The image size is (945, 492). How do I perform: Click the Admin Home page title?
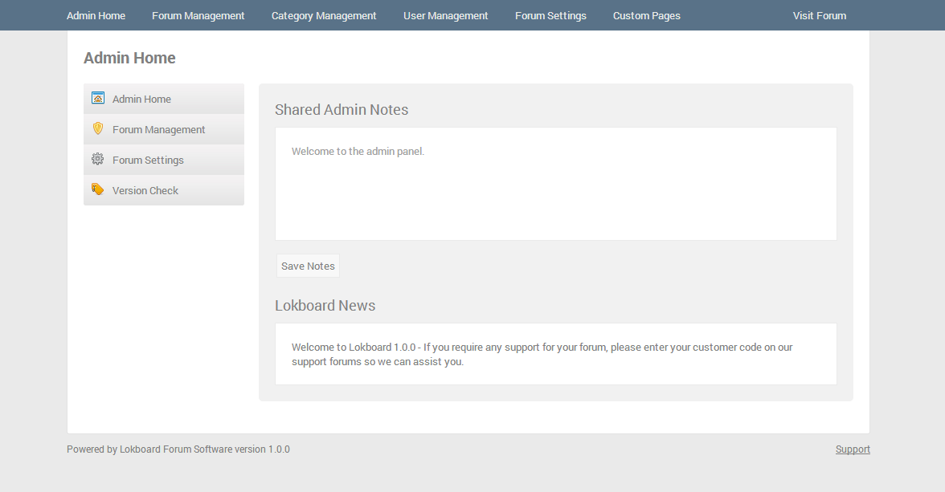pos(129,58)
